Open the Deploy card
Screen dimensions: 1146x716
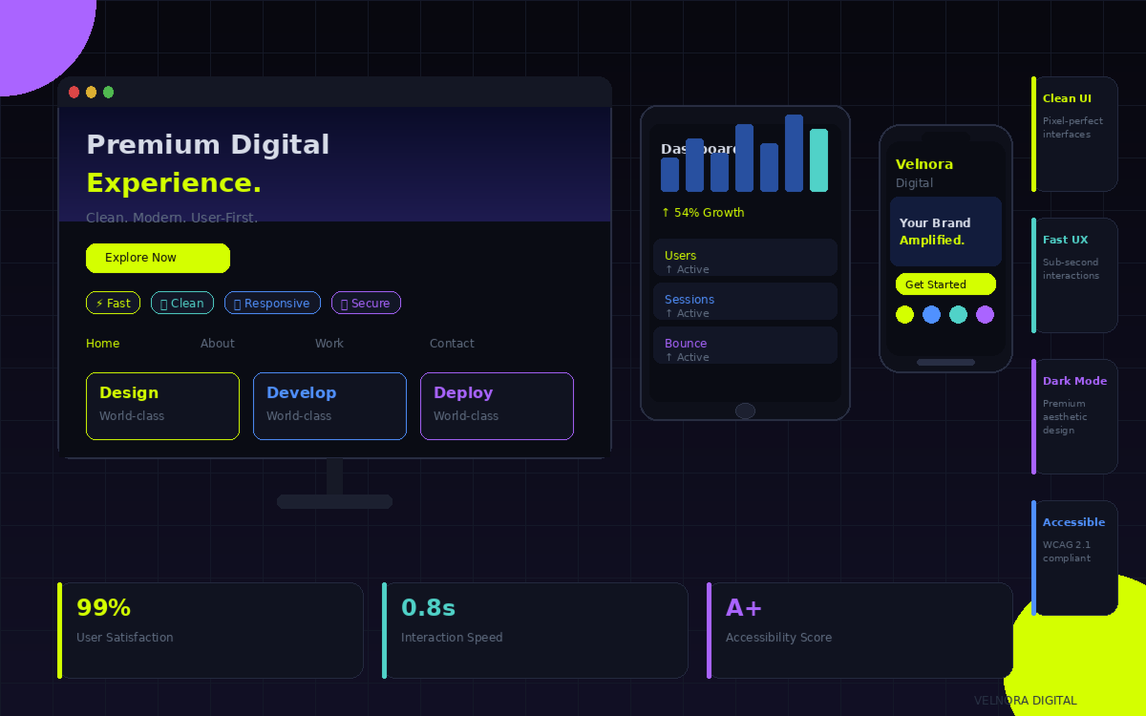tap(497, 406)
